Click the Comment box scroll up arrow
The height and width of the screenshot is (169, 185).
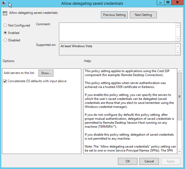tap(178, 25)
